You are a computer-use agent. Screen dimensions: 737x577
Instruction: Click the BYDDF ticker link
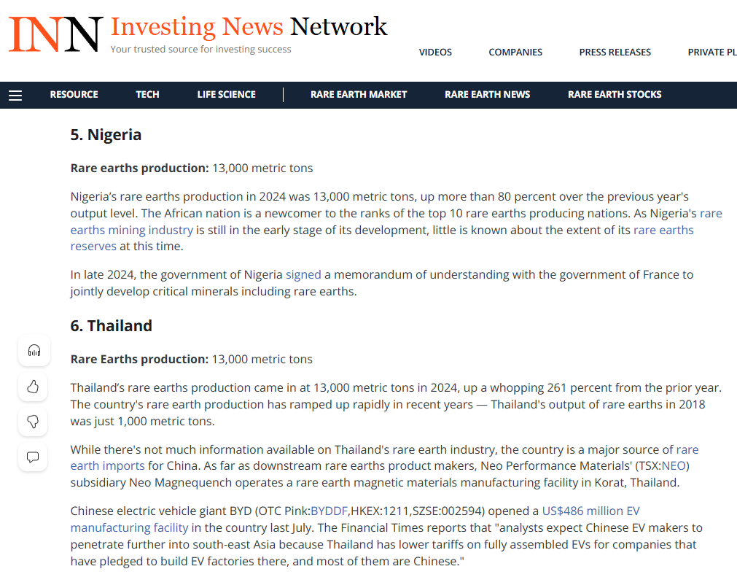pos(329,511)
